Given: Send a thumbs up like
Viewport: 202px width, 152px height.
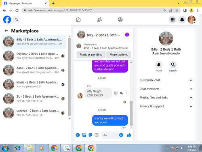Looking at the screenshot, I should pyautogui.click(x=129, y=135).
